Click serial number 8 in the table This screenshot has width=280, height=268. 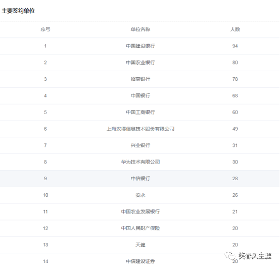click(45, 162)
